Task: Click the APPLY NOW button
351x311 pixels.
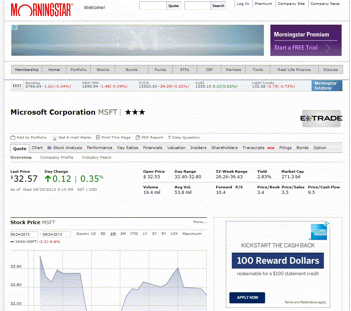Action: click(x=247, y=297)
